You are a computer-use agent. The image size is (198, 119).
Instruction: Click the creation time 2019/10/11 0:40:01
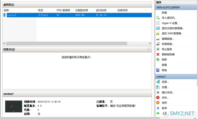coord(49,102)
